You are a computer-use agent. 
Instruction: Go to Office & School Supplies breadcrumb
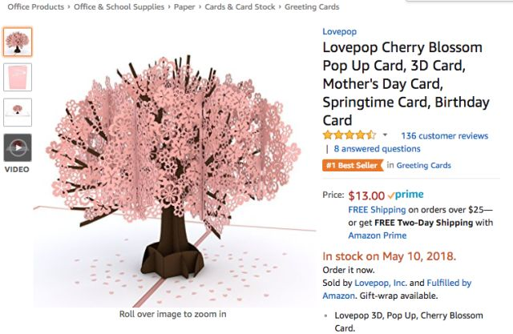pos(119,7)
